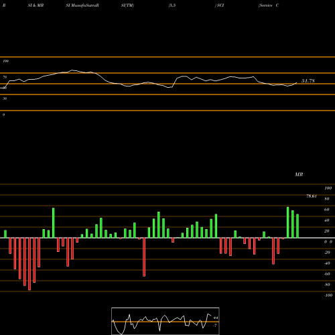
Task: Click the MR axis label -100
Action: 328,295
